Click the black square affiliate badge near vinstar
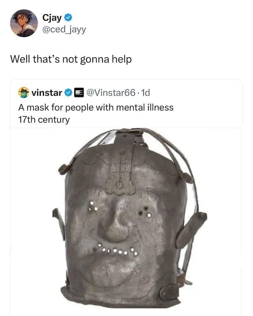The width and height of the screenshot is (253, 316). tap(79, 93)
